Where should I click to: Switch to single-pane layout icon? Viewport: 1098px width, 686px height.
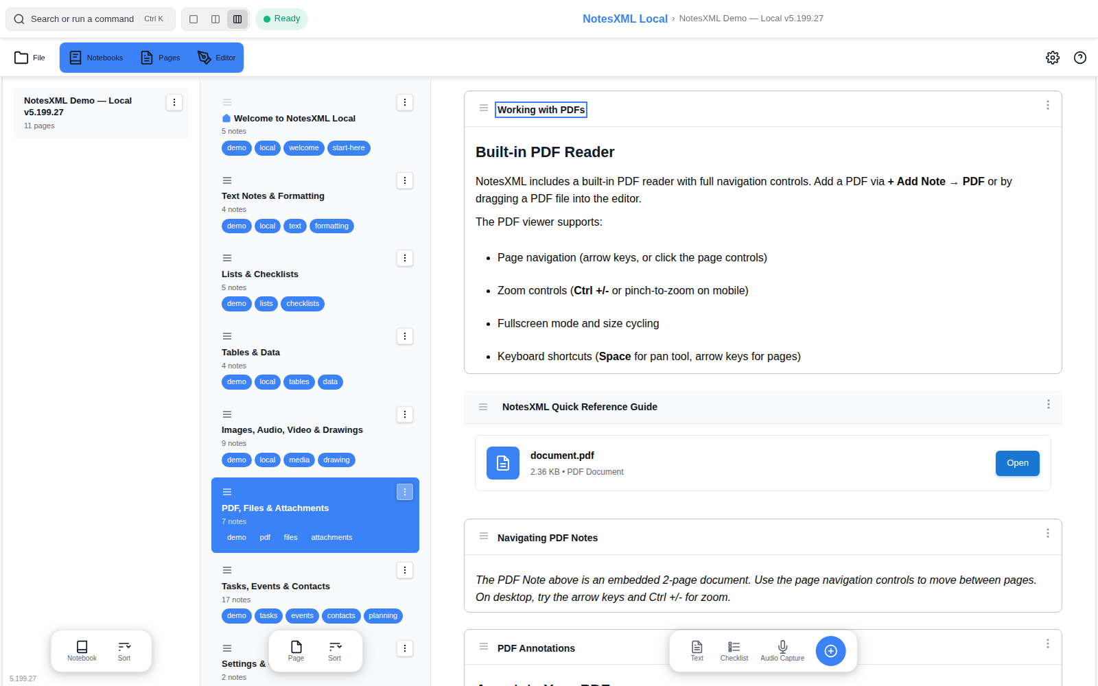point(194,19)
